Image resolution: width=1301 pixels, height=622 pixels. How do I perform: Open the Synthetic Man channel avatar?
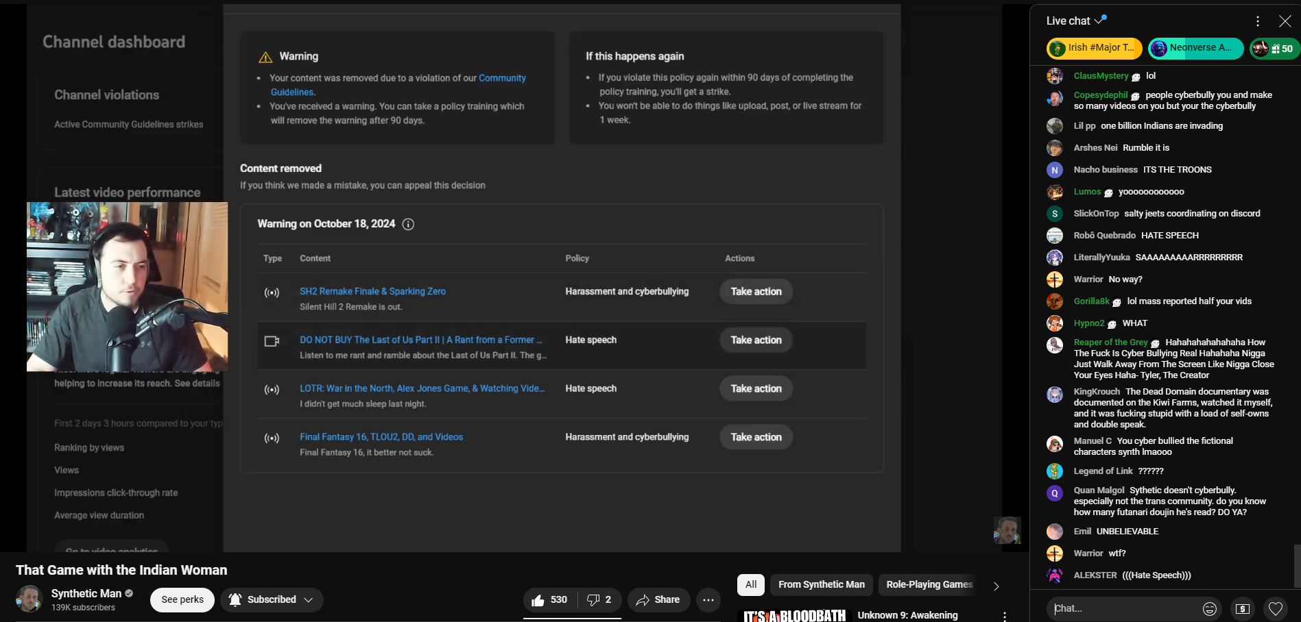click(29, 599)
